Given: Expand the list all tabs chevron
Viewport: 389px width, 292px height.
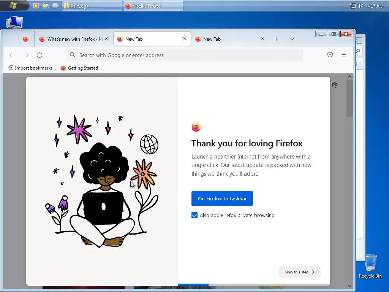Looking at the screenshot, I should point(292,39).
